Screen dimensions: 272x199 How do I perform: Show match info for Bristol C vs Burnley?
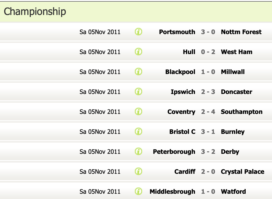[138, 132]
